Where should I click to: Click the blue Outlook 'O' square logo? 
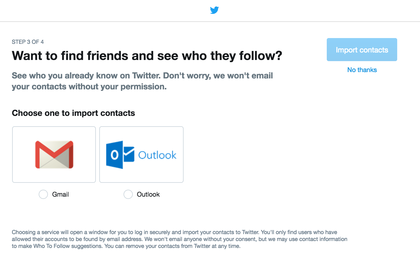tap(114, 155)
